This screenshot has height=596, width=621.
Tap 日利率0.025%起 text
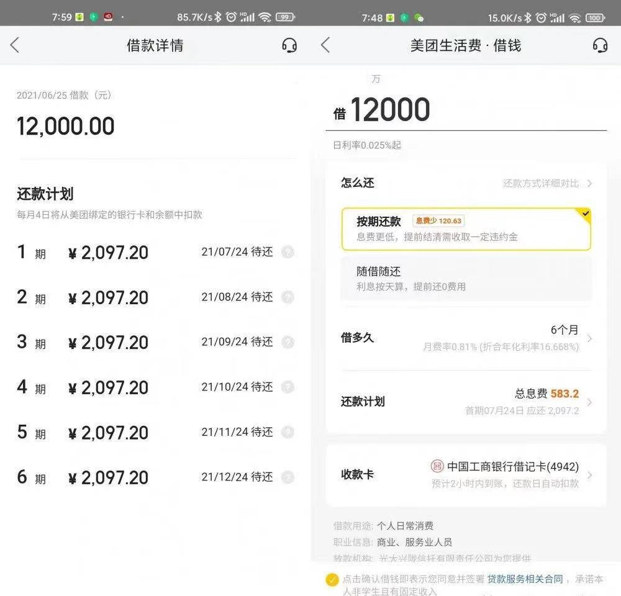click(367, 145)
